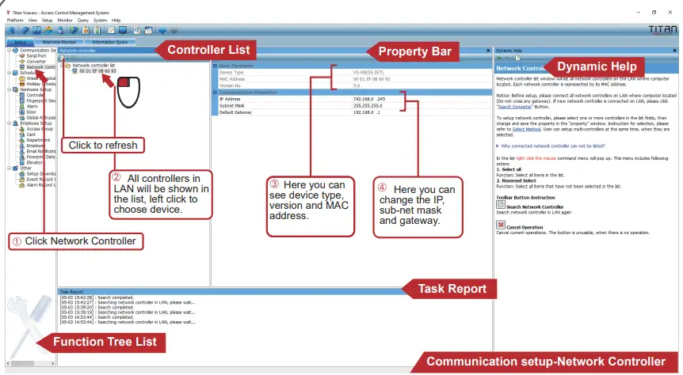683x375 pixels.
Task: Click the home icon in main toolbar
Action: click(11, 30)
